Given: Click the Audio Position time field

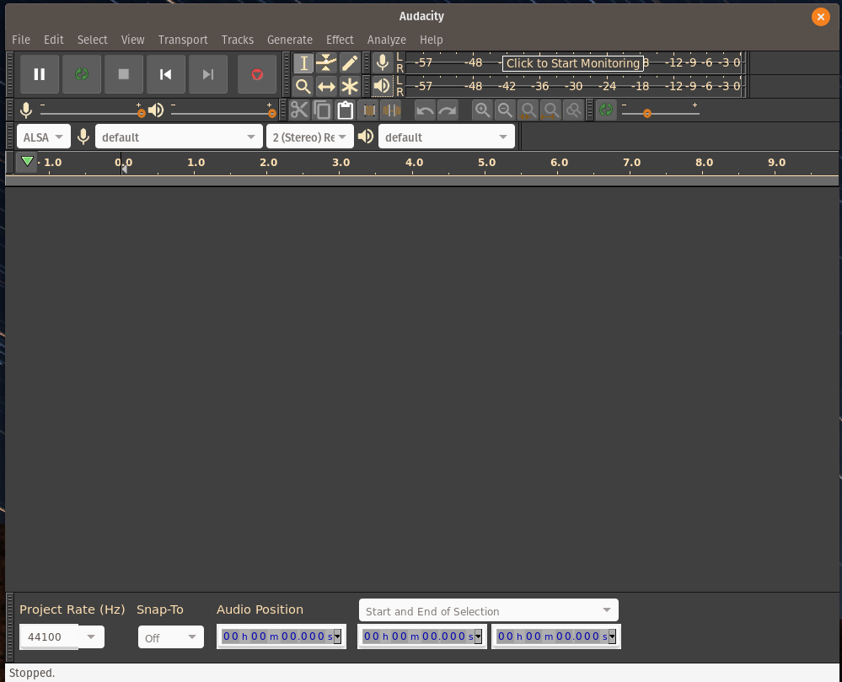Looking at the screenshot, I should pyautogui.click(x=281, y=636).
